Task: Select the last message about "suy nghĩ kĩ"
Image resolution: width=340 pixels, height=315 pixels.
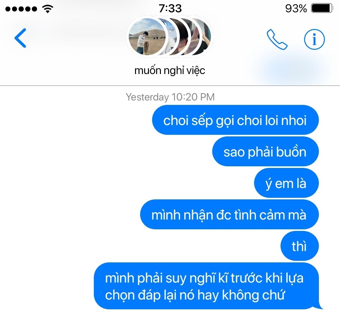Action: coord(207,286)
